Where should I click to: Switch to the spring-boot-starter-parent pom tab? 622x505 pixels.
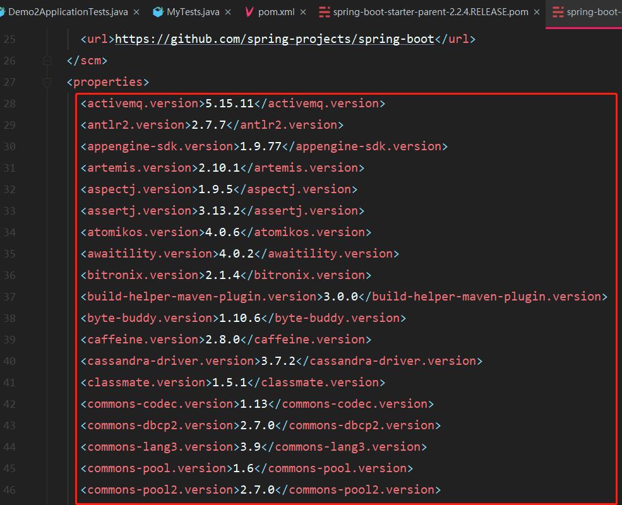pos(429,11)
